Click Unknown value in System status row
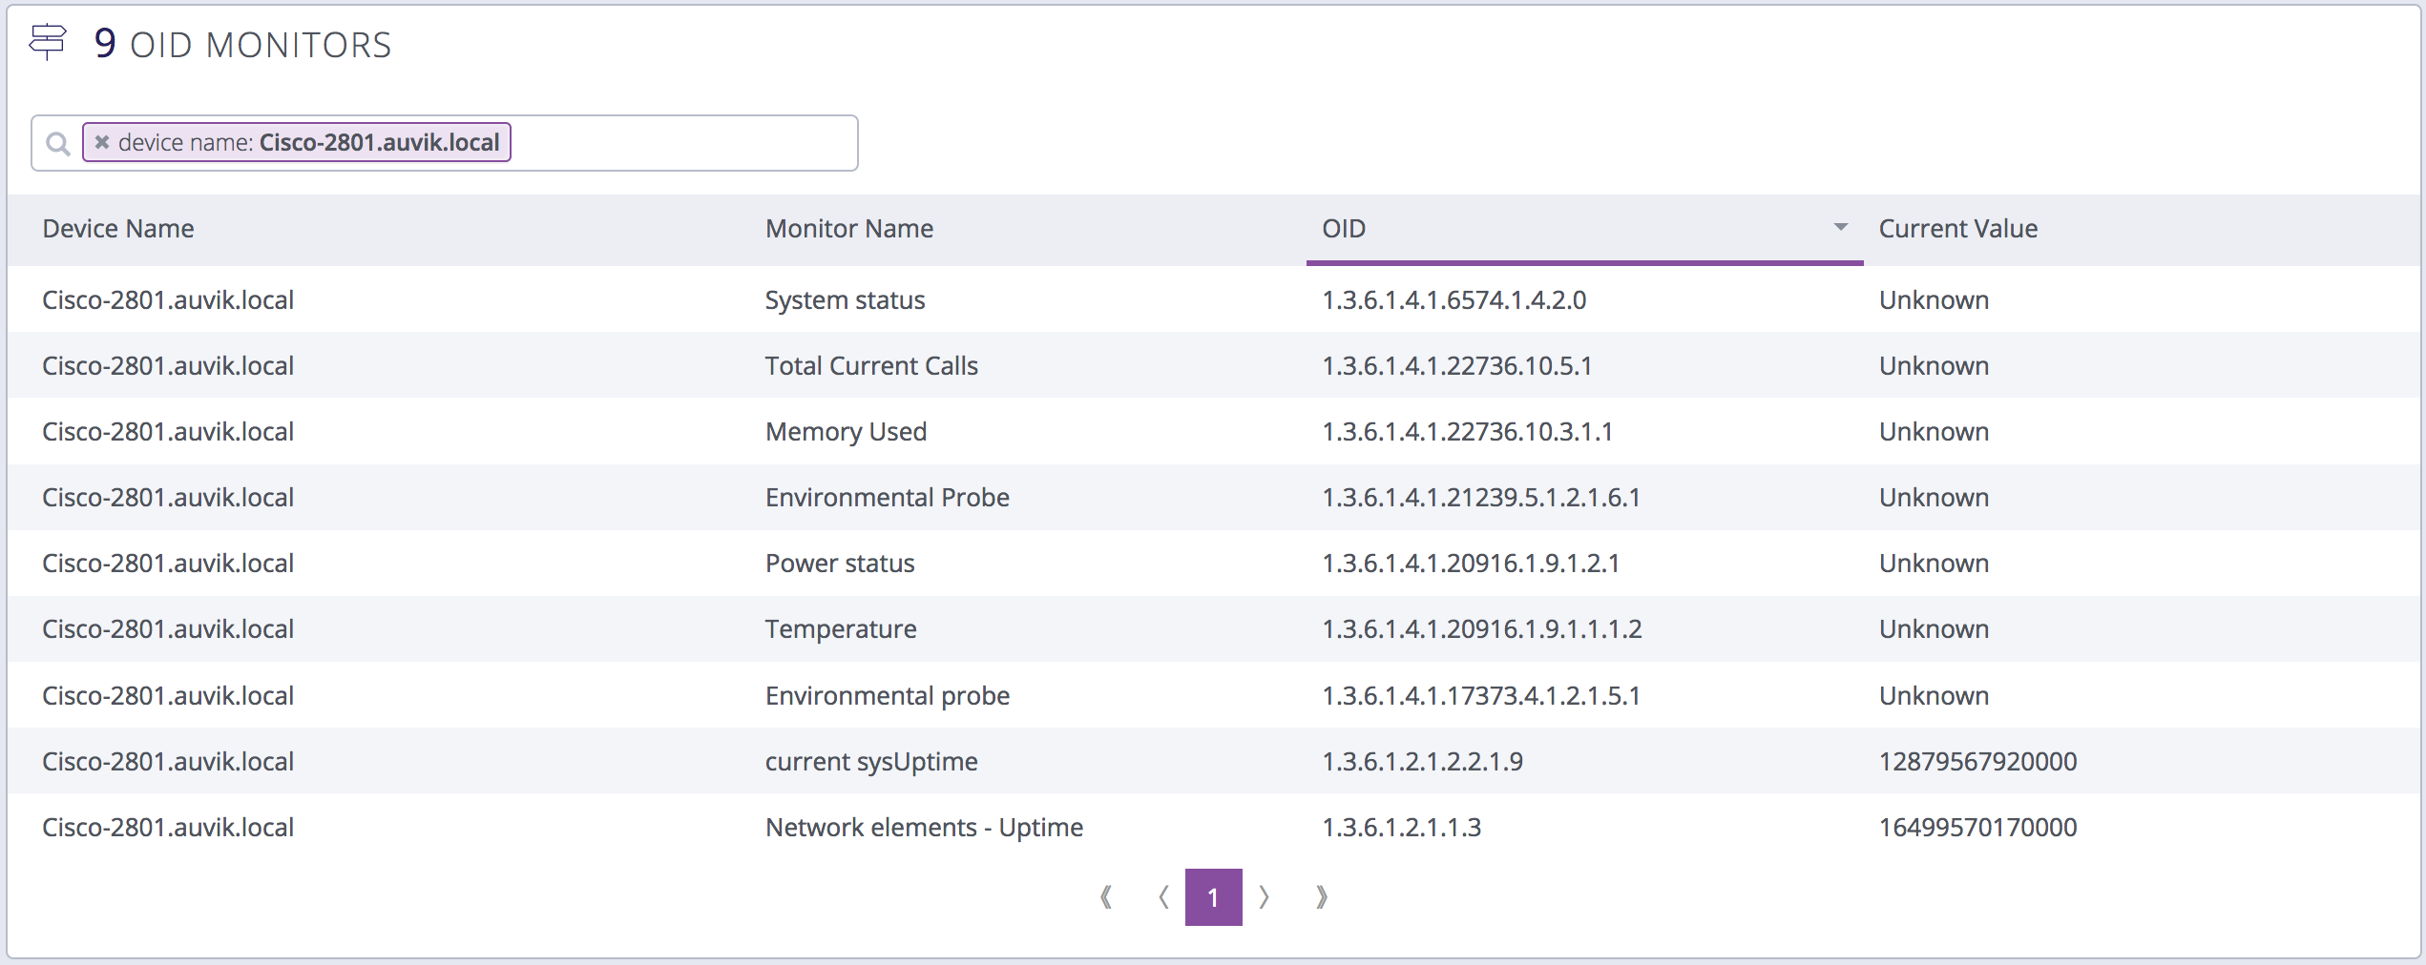 [1934, 300]
